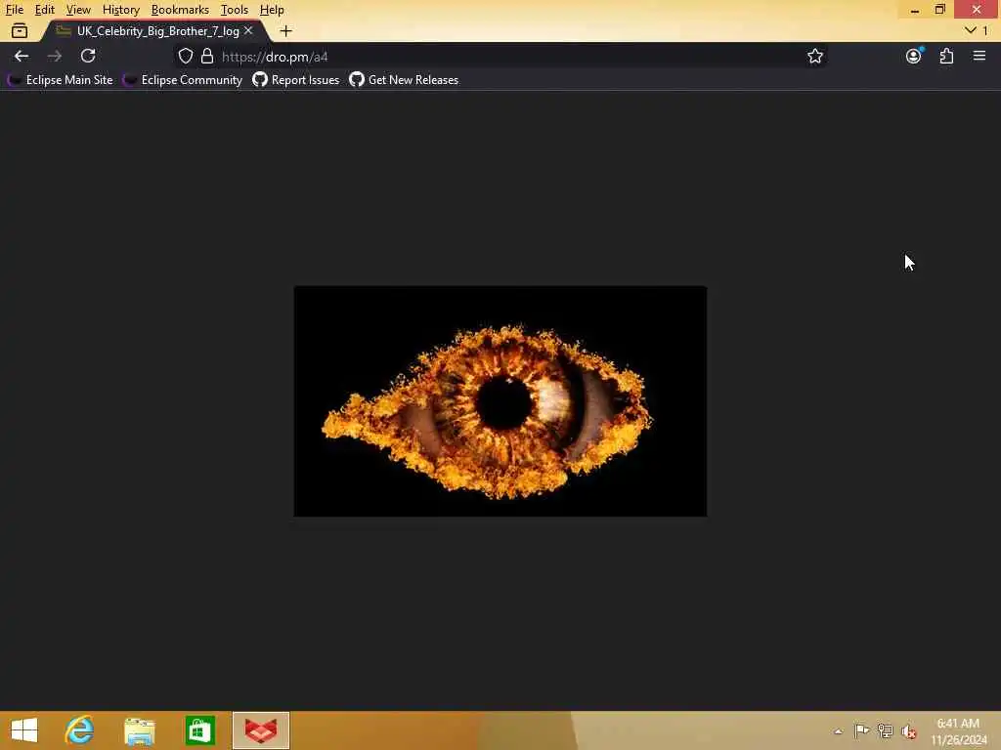Viewport: 1001px width, 750px height.
Task: Reload the current page
Action: (88, 56)
